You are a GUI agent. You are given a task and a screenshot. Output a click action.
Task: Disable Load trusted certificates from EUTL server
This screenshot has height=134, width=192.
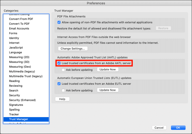pyautogui.click(x=59, y=84)
